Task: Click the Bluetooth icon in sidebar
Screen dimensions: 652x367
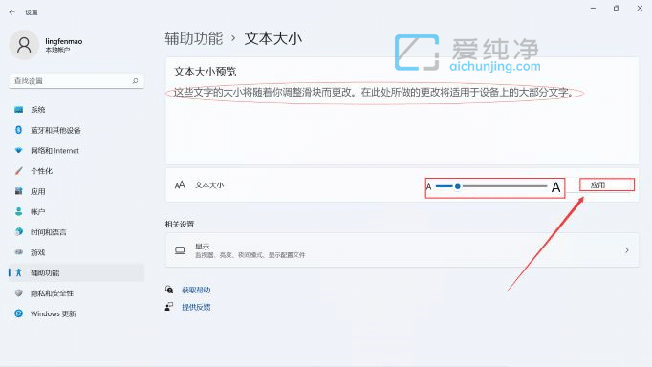Action: [19, 130]
